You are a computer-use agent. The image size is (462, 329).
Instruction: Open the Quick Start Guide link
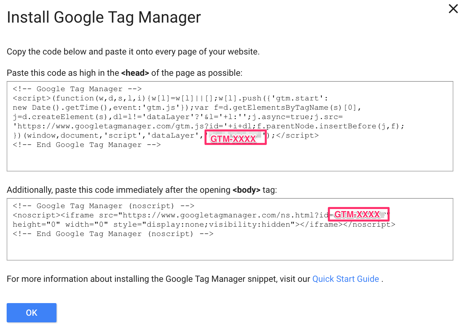click(345, 279)
